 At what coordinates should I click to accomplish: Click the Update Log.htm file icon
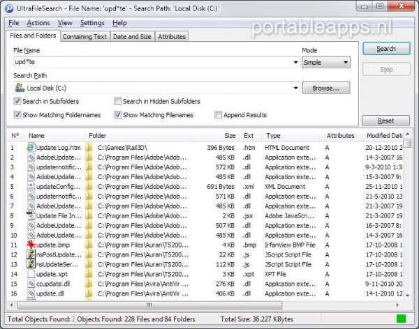(31, 148)
